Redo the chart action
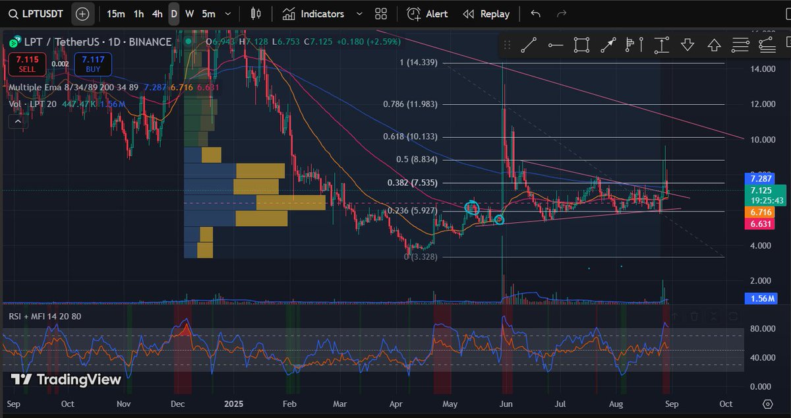This screenshot has width=791, height=418. pyautogui.click(x=562, y=14)
